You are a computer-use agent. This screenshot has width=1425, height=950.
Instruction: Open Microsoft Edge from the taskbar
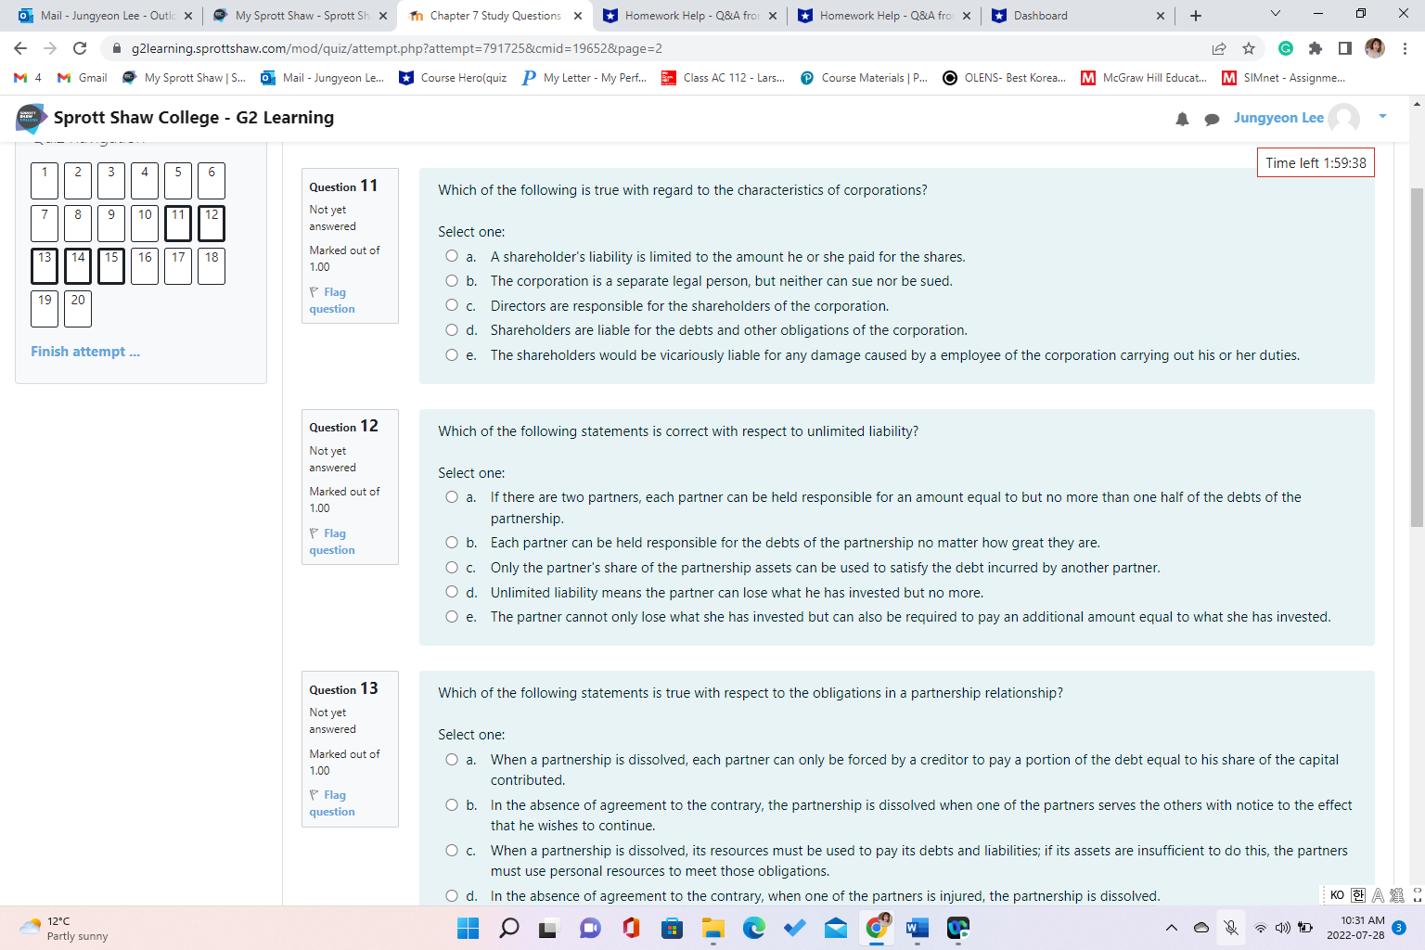(x=753, y=928)
